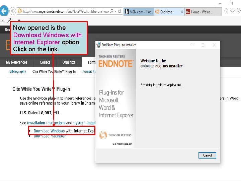Open the My References menu tab
This screenshot has width=241, height=181.
click(x=17, y=62)
